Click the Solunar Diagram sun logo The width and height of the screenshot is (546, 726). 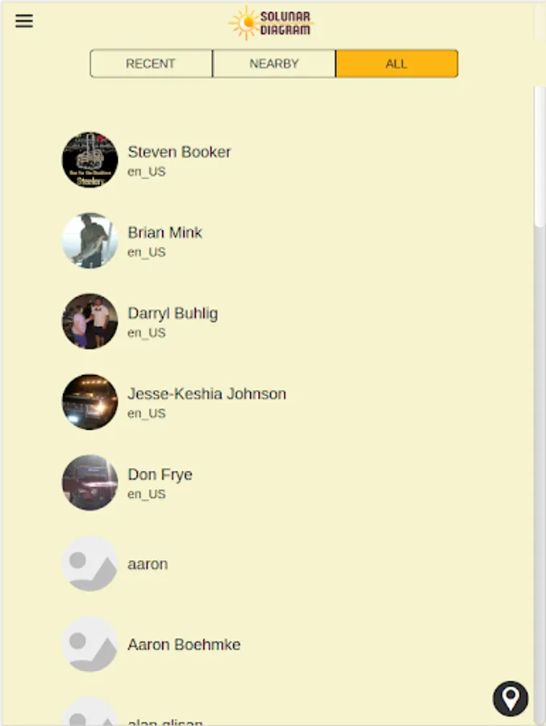coord(271,23)
